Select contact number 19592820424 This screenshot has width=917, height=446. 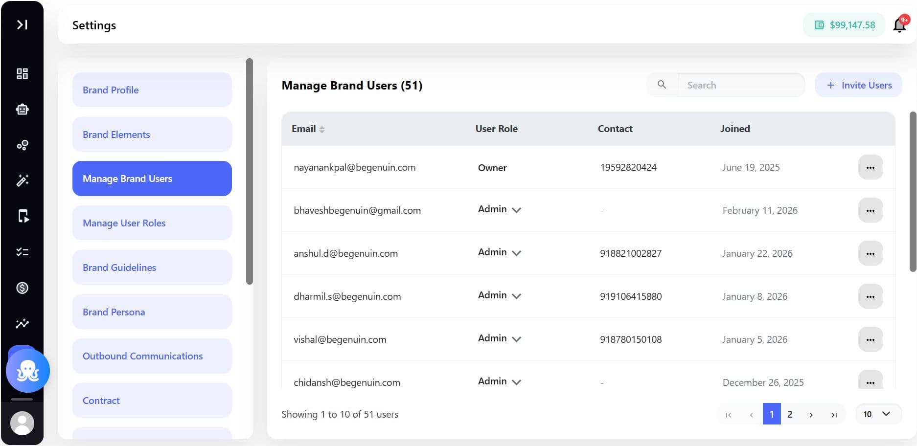(x=628, y=167)
